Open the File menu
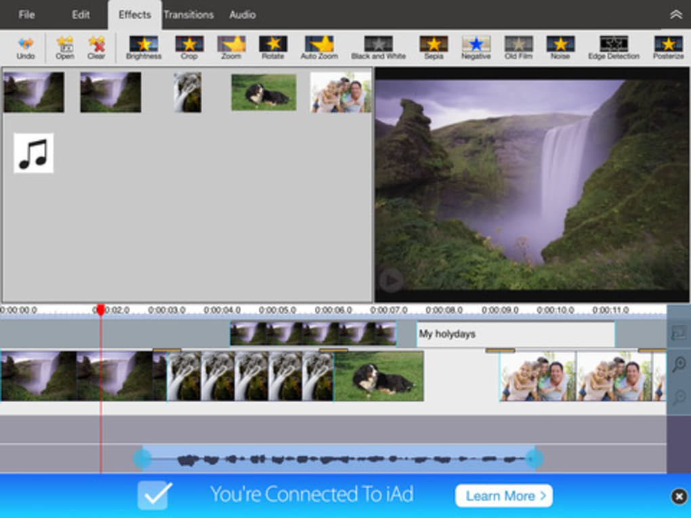Image resolution: width=691 pixels, height=518 pixels. 26,14
